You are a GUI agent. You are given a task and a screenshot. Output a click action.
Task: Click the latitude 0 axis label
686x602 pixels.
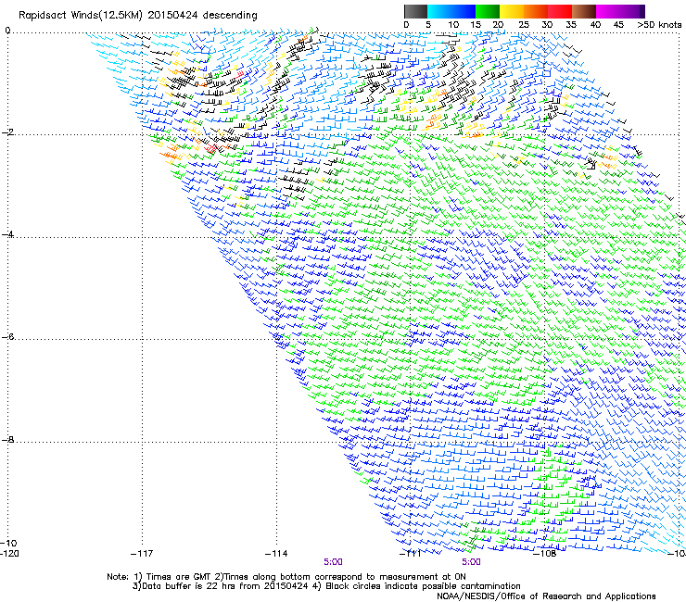(x=7, y=31)
